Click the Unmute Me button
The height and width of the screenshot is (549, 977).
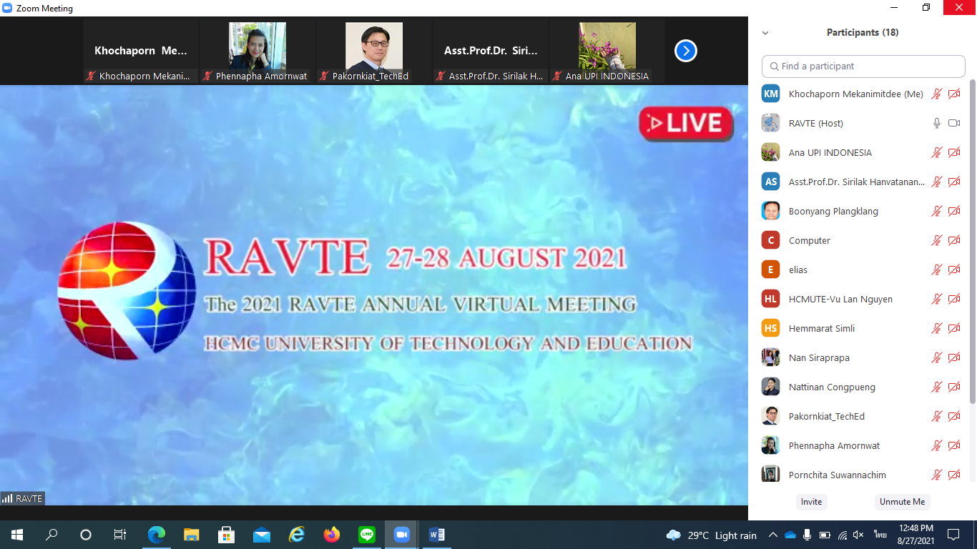click(x=902, y=502)
